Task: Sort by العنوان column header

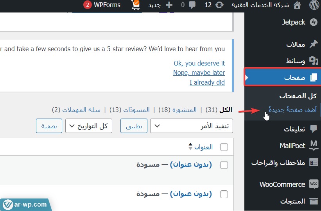Action: pyautogui.click(x=203, y=147)
